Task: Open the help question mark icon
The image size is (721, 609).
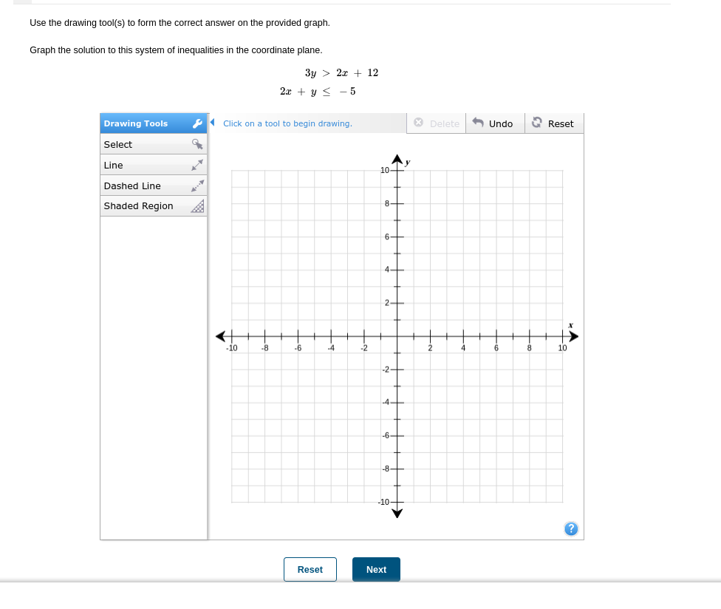Action: (571, 528)
